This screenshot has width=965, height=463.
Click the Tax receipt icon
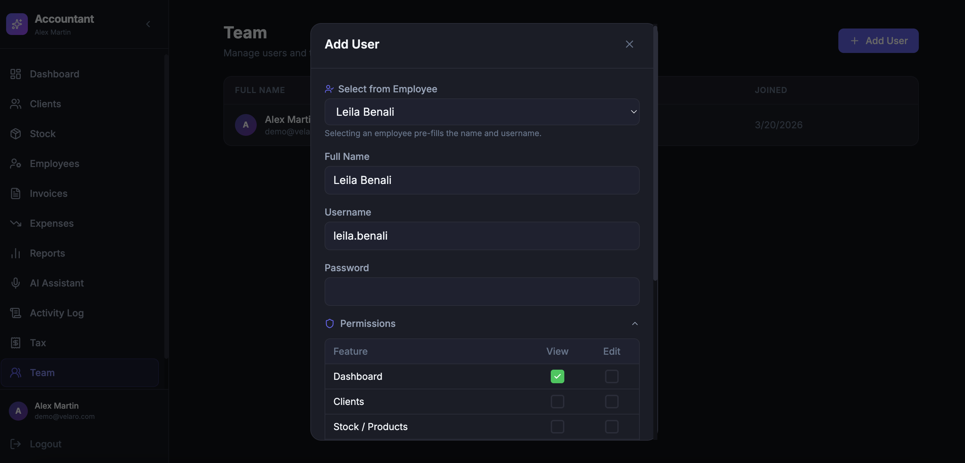15,343
